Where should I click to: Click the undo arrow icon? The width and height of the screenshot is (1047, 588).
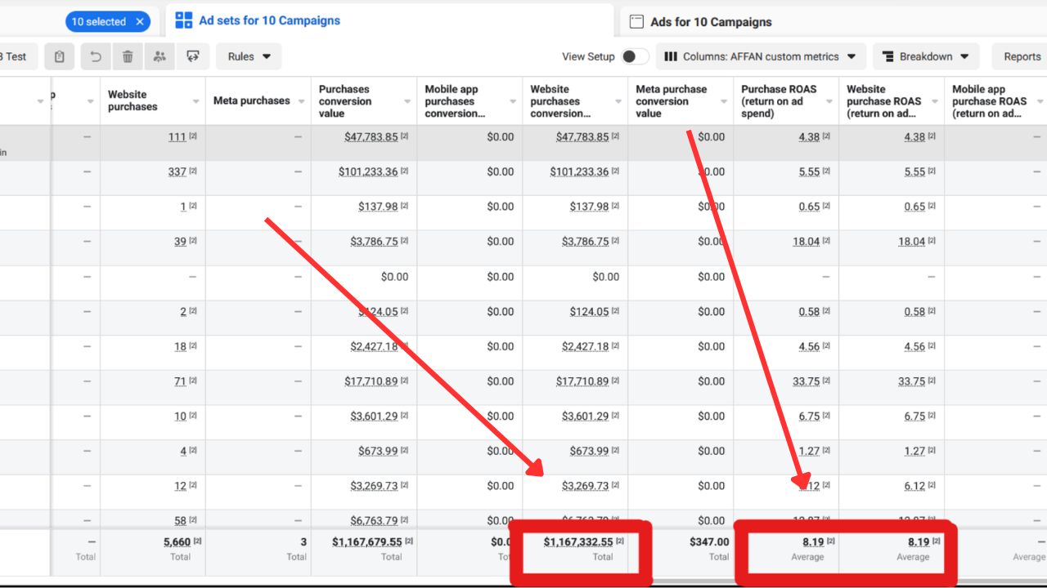(96, 56)
